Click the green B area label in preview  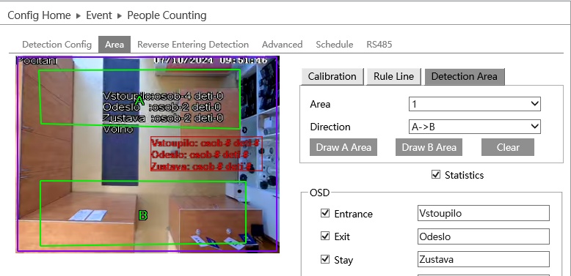tap(143, 215)
